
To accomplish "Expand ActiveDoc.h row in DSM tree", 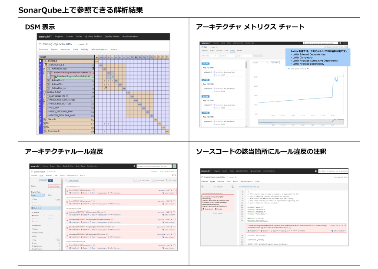I will pos(48,80).
